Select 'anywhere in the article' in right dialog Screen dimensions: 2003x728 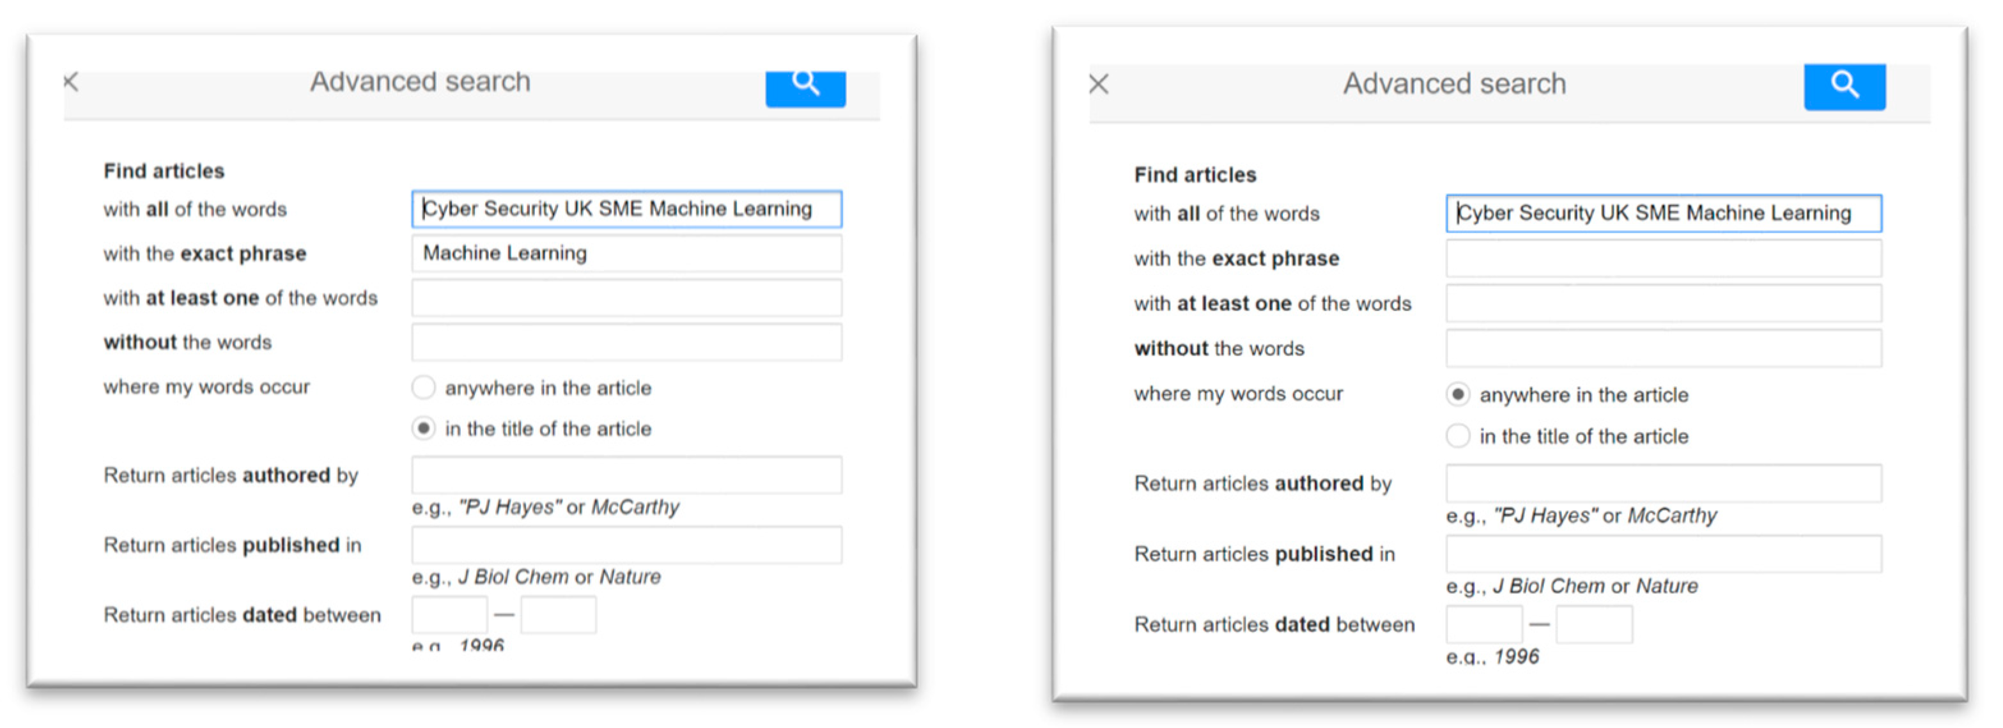(x=1457, y=394)
